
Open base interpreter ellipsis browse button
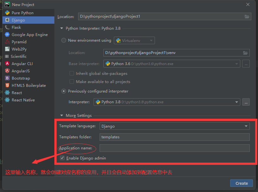pyautogui.click(x=246, y=64)
